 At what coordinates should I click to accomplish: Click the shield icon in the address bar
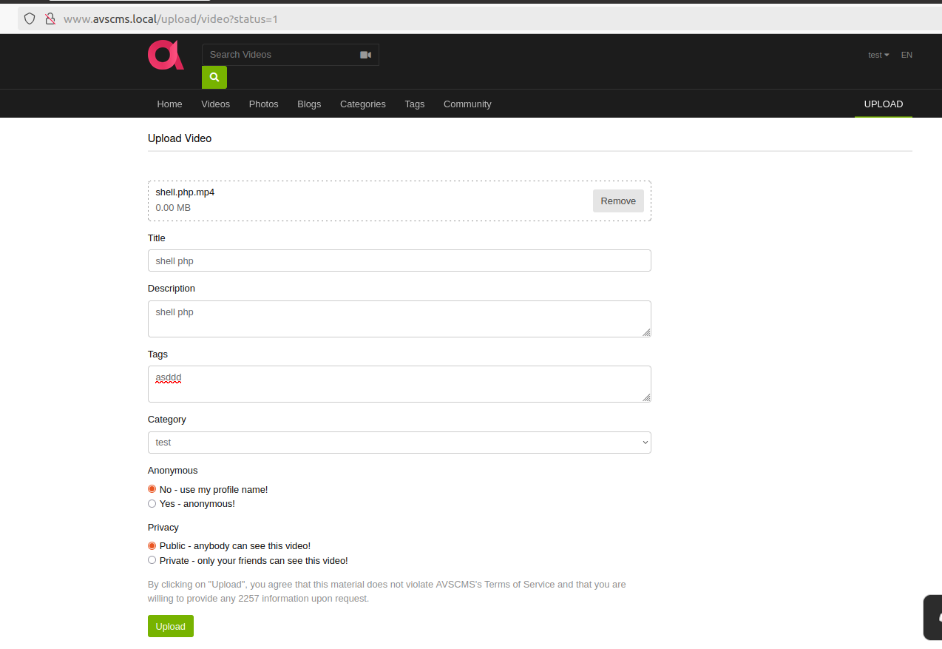click(x=29, y=18)
